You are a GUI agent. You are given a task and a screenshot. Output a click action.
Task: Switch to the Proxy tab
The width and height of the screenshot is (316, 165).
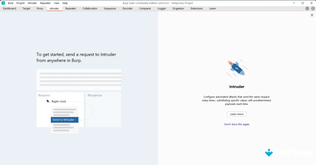pos(40,8)
